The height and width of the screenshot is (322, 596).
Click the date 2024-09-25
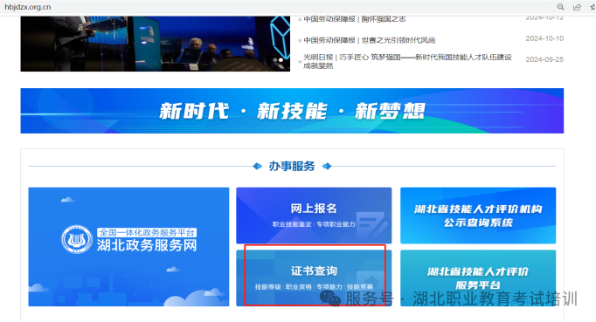click(544, 59)
